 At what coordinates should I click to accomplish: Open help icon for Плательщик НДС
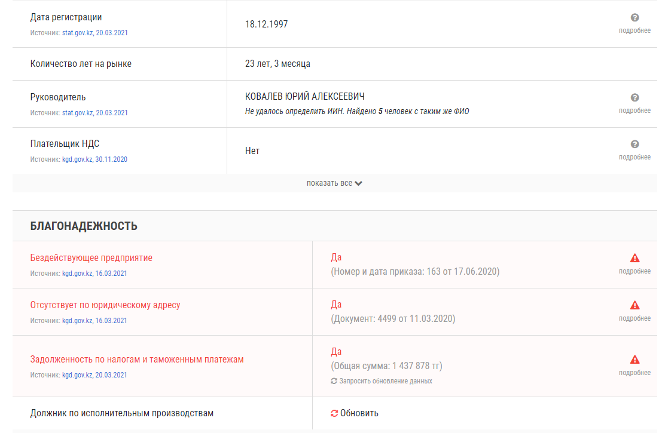pyautogui.click(x=634, y=145)
